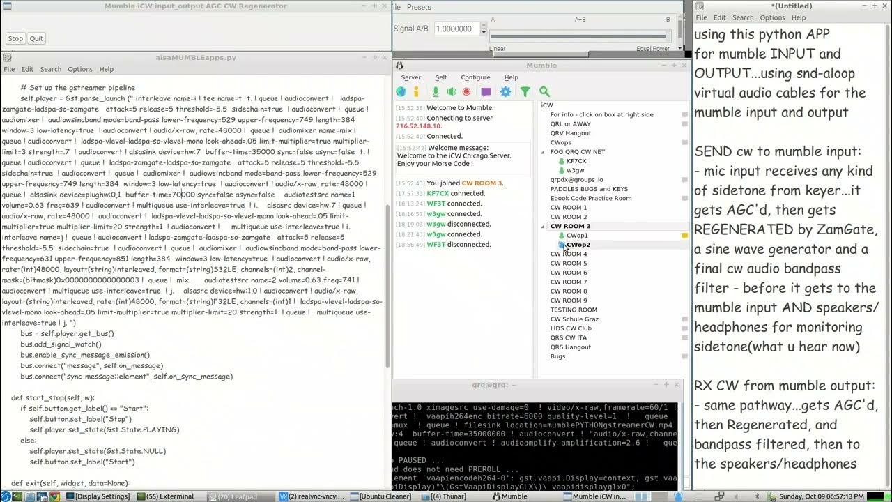The image size is (892, 502).
Task: Open the taskbar start menu icon
Action: 5,496
